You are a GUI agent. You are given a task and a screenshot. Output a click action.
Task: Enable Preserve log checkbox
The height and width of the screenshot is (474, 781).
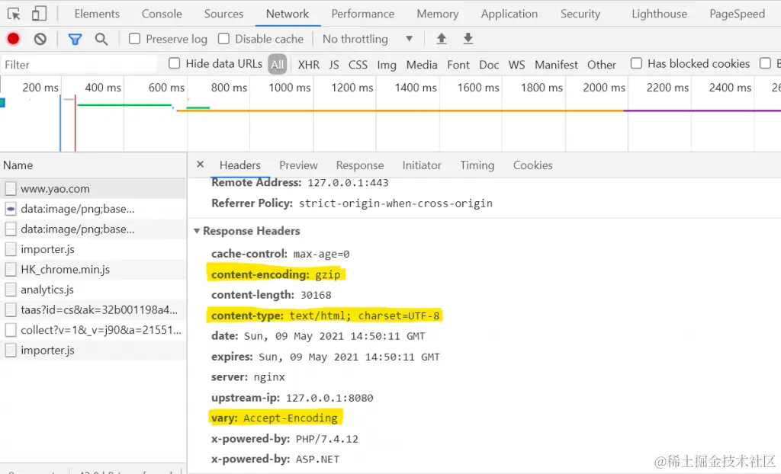[134, 39]
